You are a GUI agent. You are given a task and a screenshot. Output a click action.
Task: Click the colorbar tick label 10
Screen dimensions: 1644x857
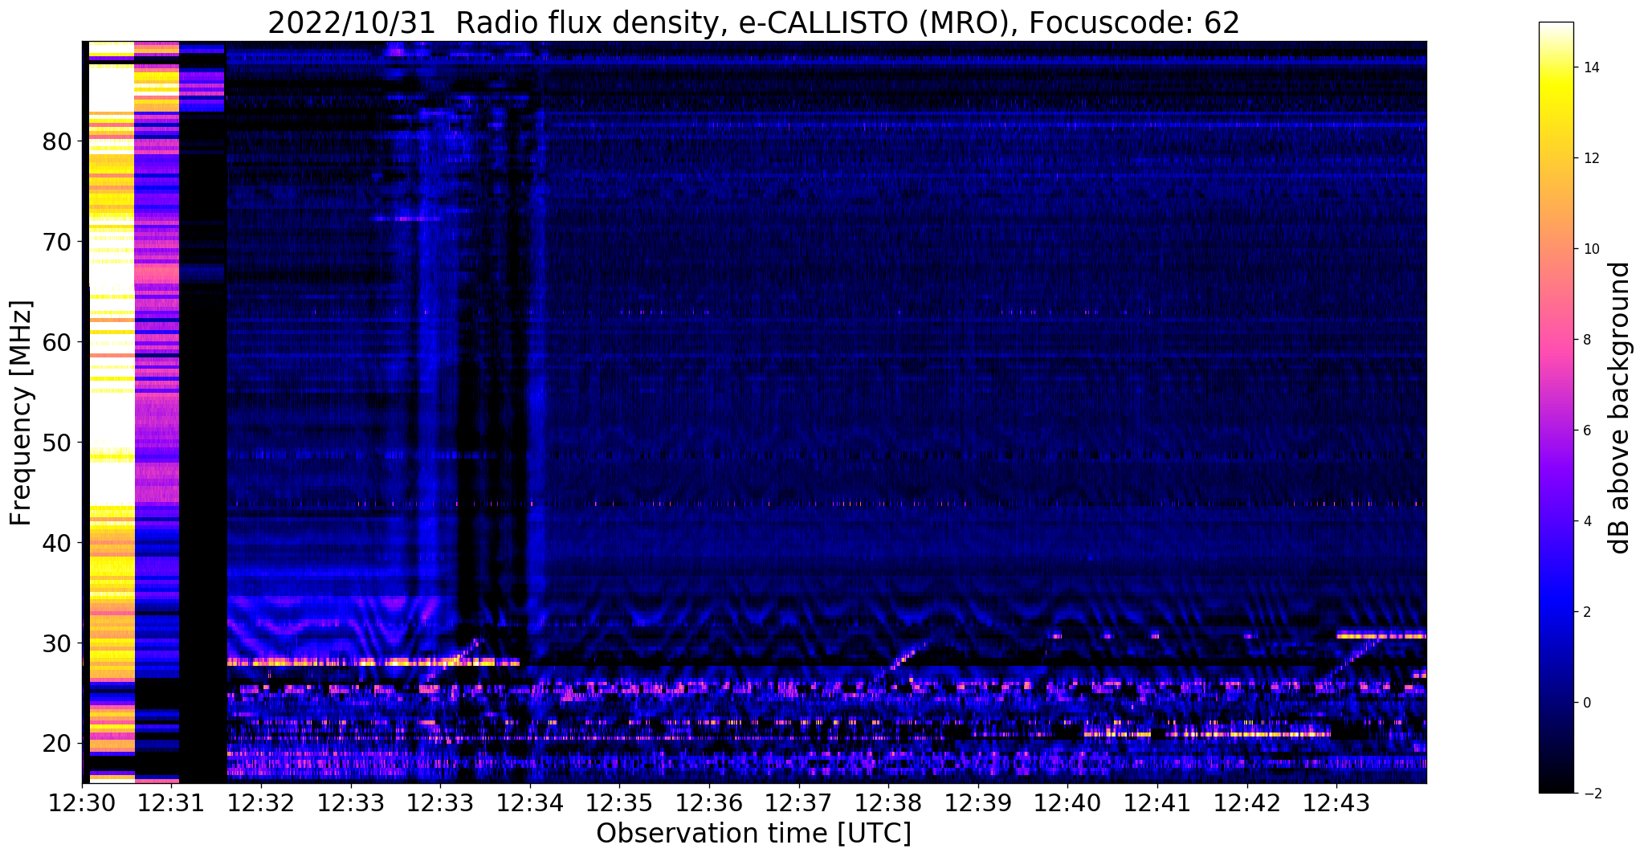point(1592,249)
